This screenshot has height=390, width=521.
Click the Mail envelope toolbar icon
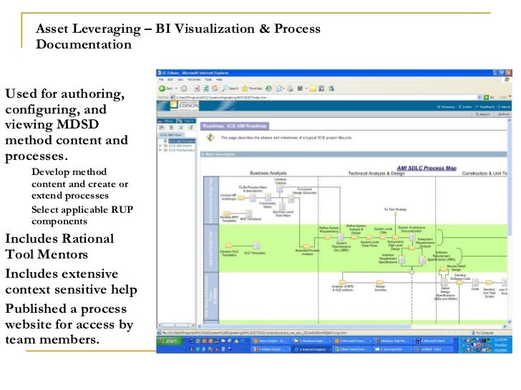coord(279,89)
